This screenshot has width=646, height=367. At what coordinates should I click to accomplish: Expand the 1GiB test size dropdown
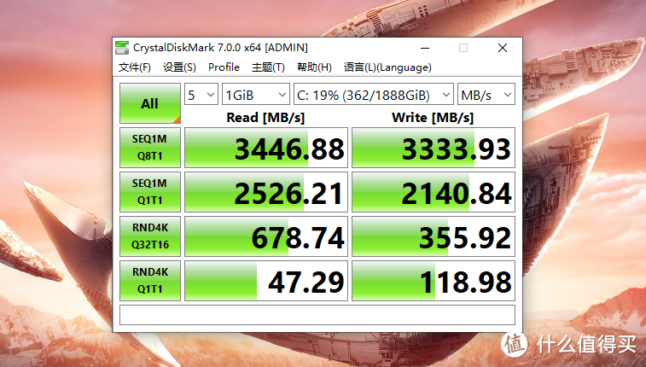click(x=255, y=95)
